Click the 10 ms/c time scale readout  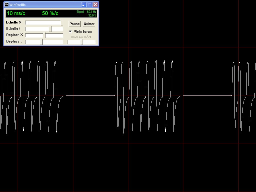point(16,13)
